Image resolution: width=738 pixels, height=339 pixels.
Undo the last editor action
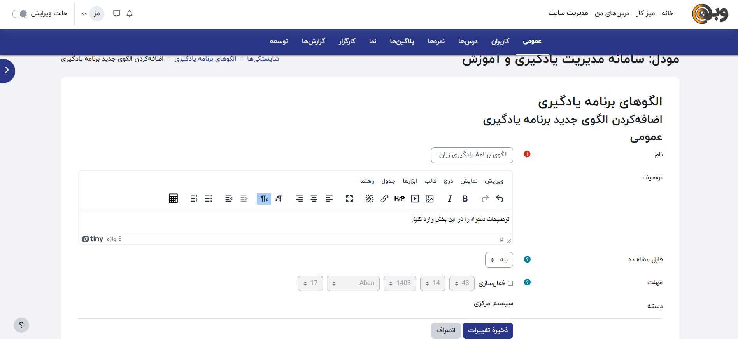tap(500, 199)
